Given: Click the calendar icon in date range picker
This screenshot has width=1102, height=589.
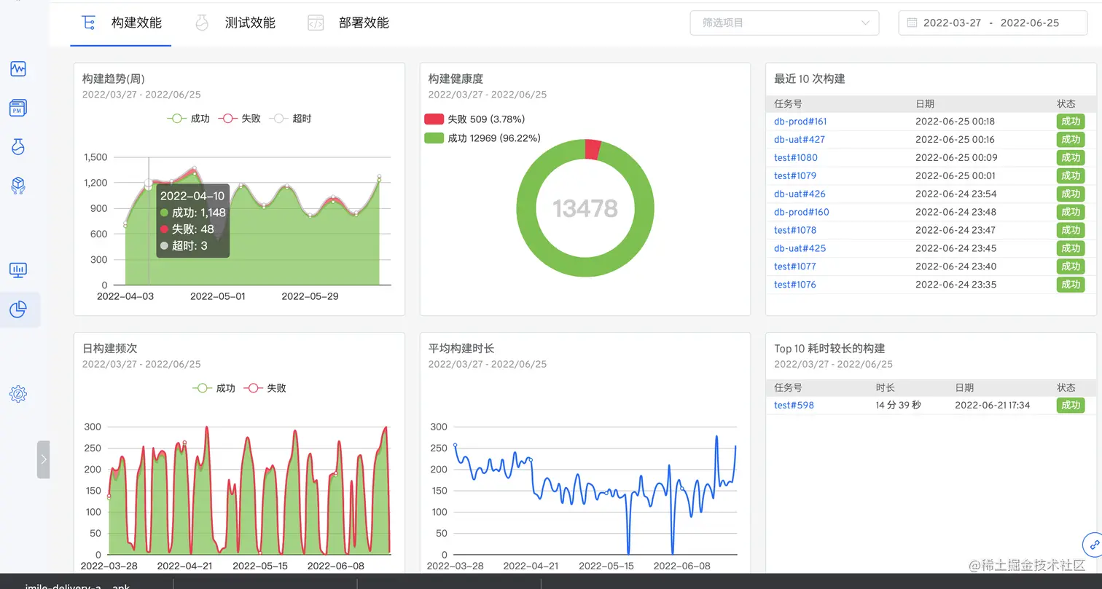Looking at the screenshot, I should coord(912,23).
